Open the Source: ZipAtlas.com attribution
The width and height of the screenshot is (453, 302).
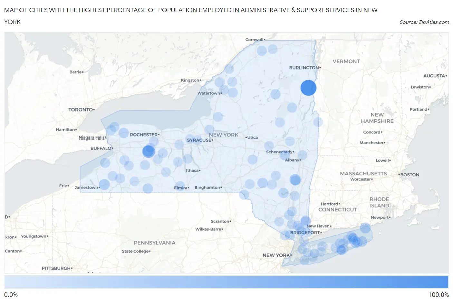pyautogui.click(x=424, y=22)
